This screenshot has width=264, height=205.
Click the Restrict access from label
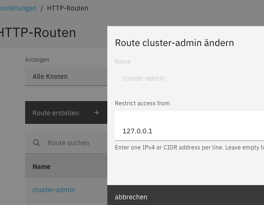[142, 103]
